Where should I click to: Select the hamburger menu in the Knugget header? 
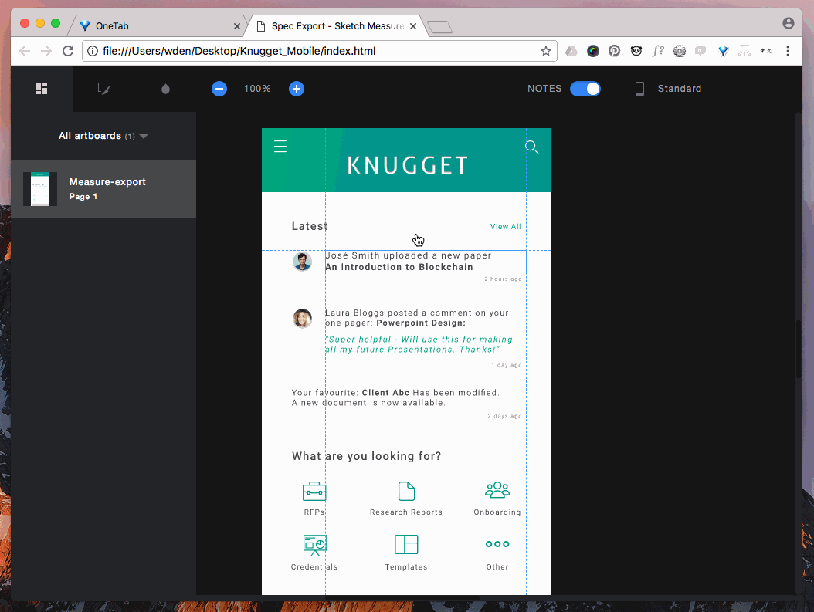[280, 145]
